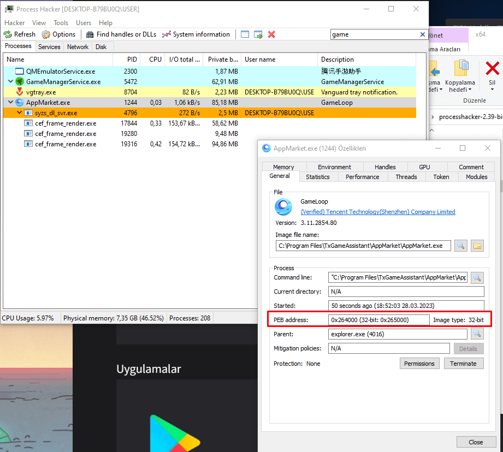Click Kopyalama hedefi in Explorer ribbon

pos(460,76)
